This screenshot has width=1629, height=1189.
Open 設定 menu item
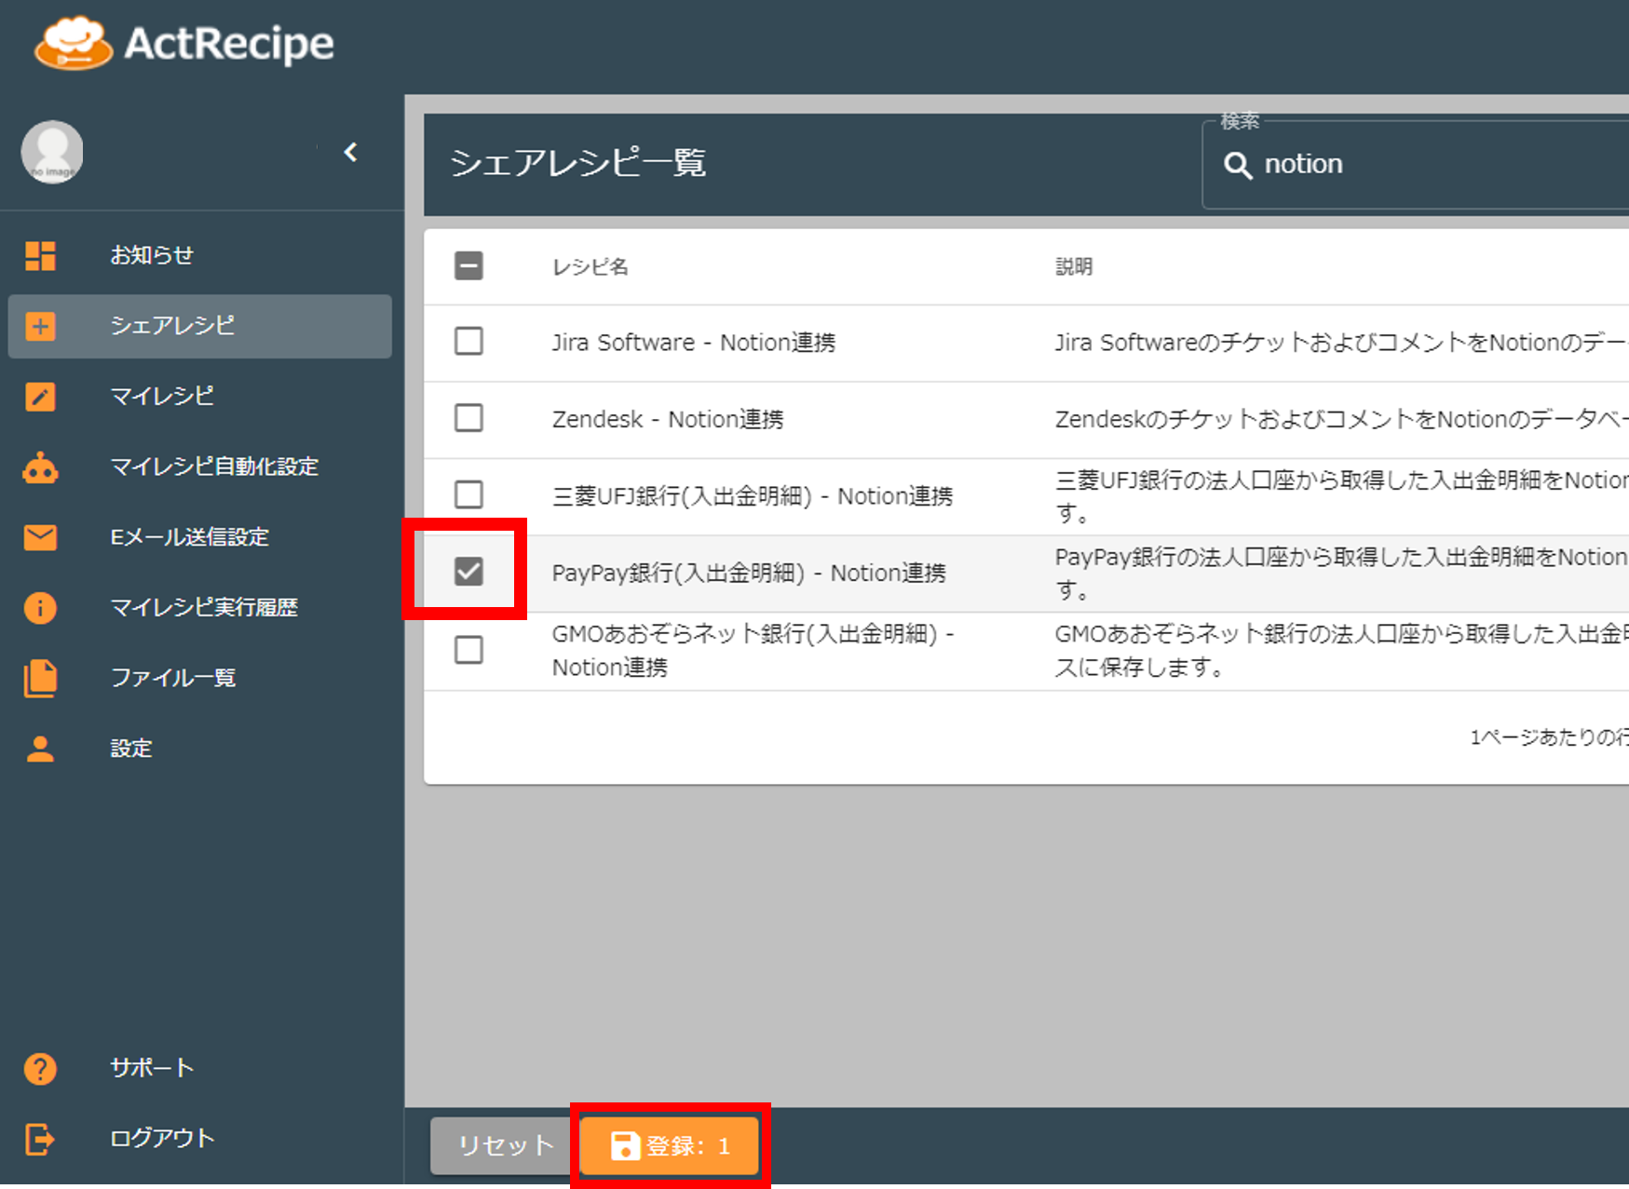coord(200,749)
